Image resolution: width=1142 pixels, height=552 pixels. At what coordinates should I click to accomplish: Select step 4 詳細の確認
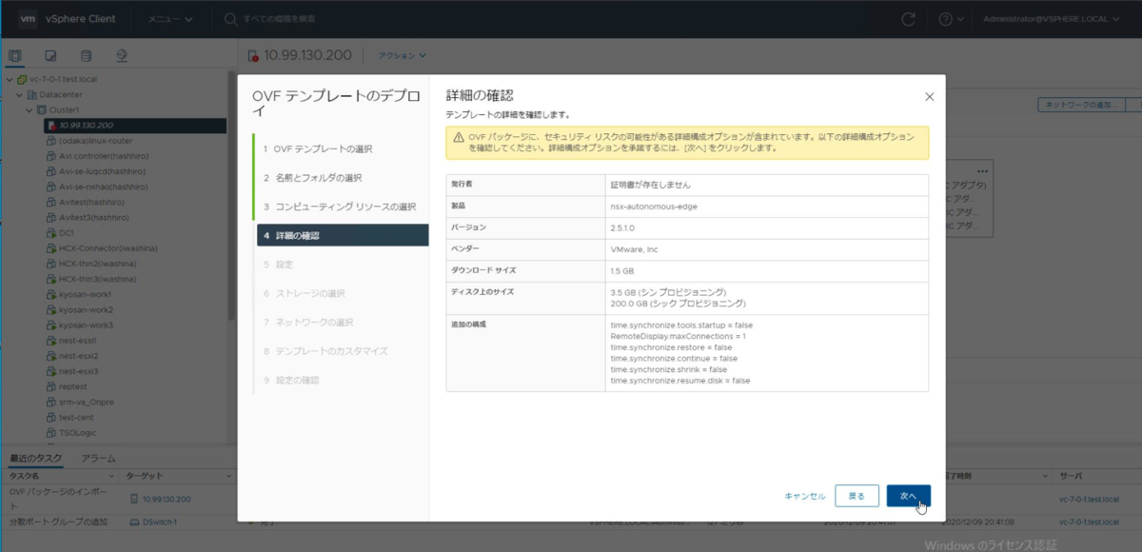click(343, 235)
